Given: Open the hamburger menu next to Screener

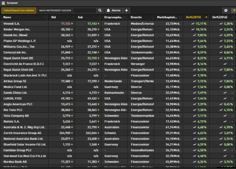Looking at the screenshot, I should (x=3, y=3).
